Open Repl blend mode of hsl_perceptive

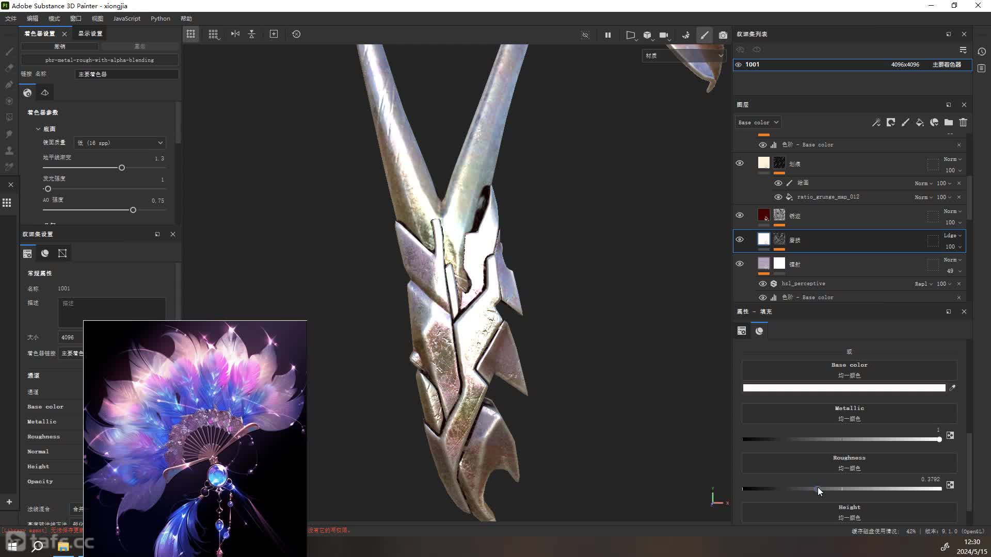[924, 284]
